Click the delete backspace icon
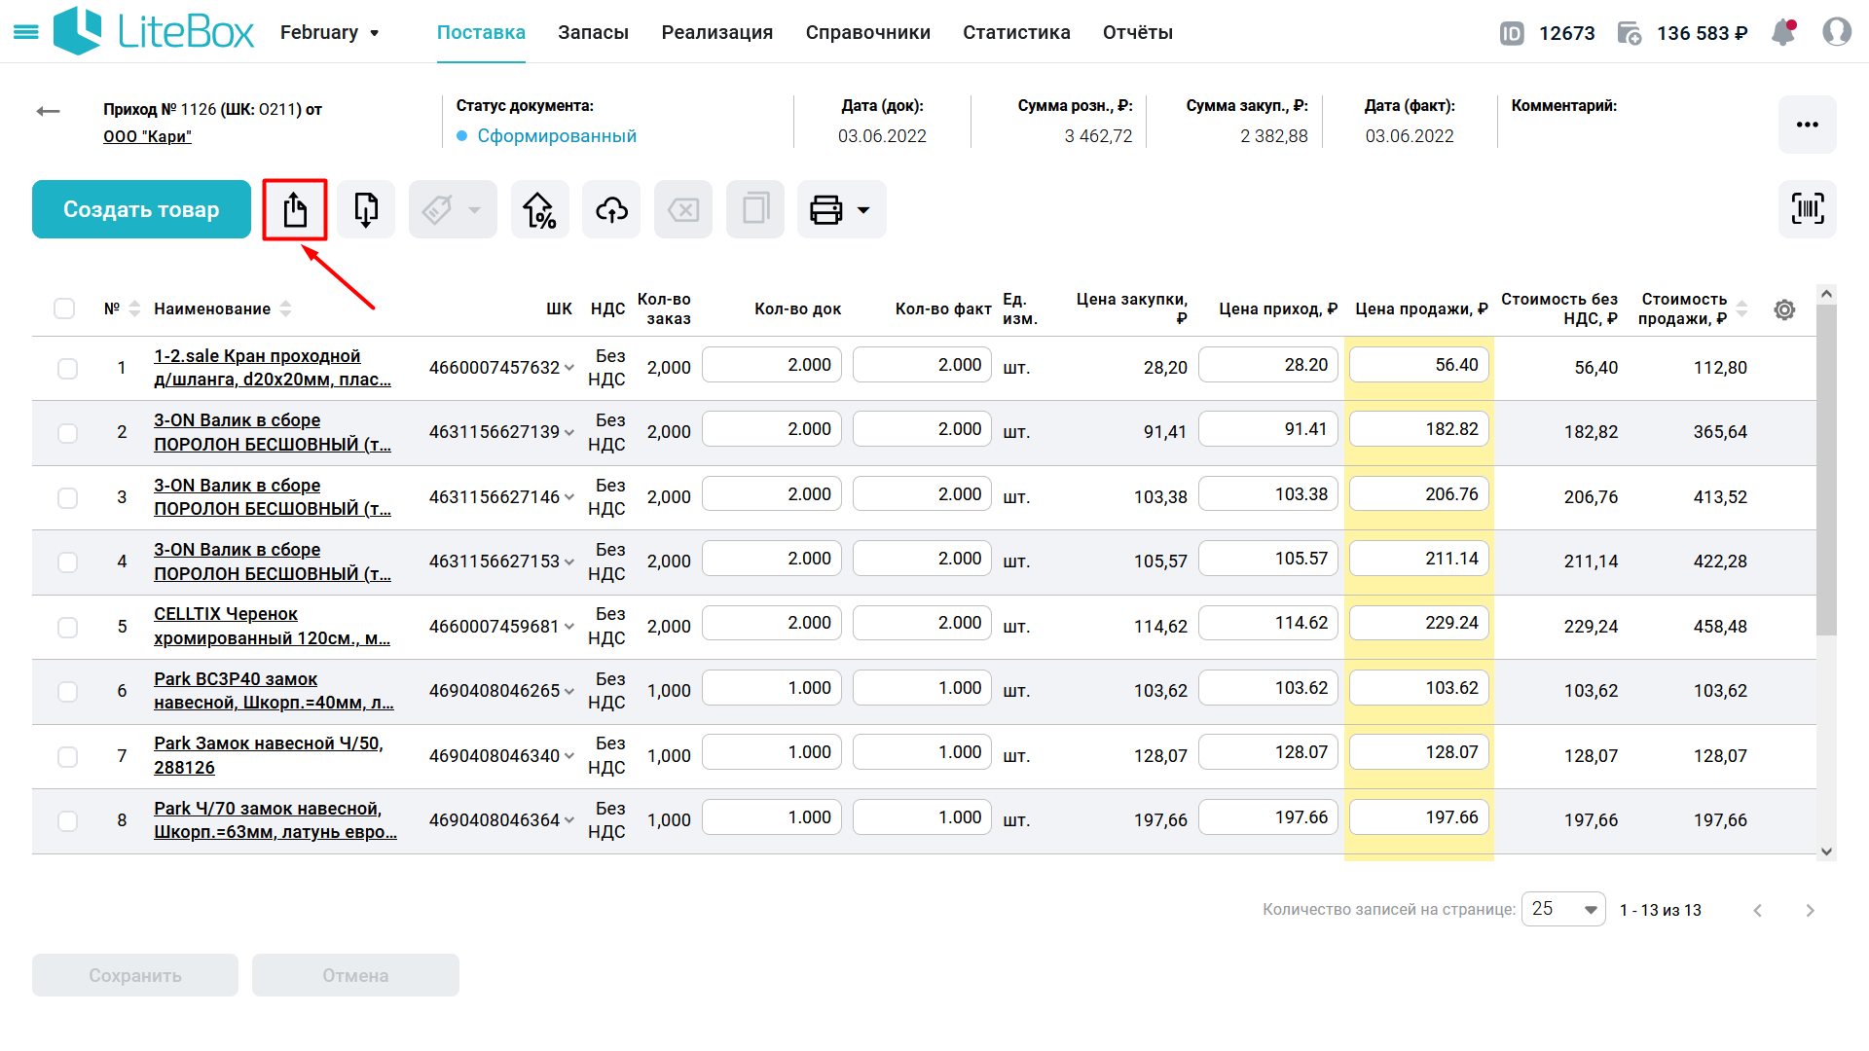This screenshot has height=1051, width=1869. pyautogui.click(x=683, y=209)
